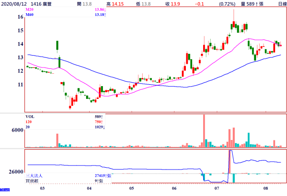Screen dimensions: 287x196
Task: Click the low price 低 13.8
Action: pyautogui.click(x=143, y=4)
